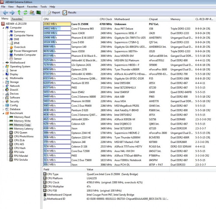Open Portable Computer laptop icon item

[11, 55]
